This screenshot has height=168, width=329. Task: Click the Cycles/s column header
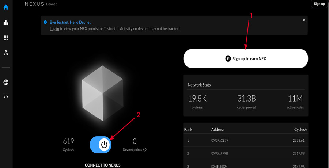click(301, 130)
